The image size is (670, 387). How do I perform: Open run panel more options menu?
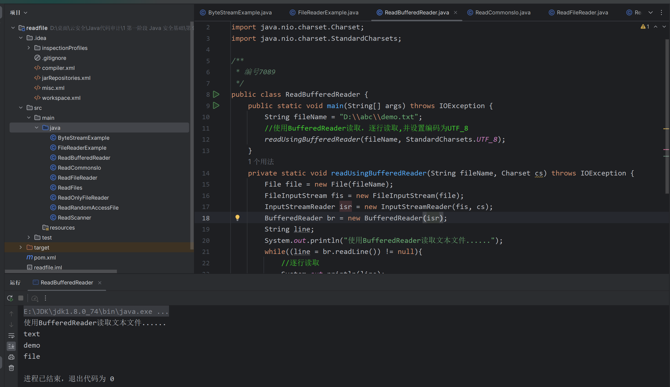click(x=45, y=298)
